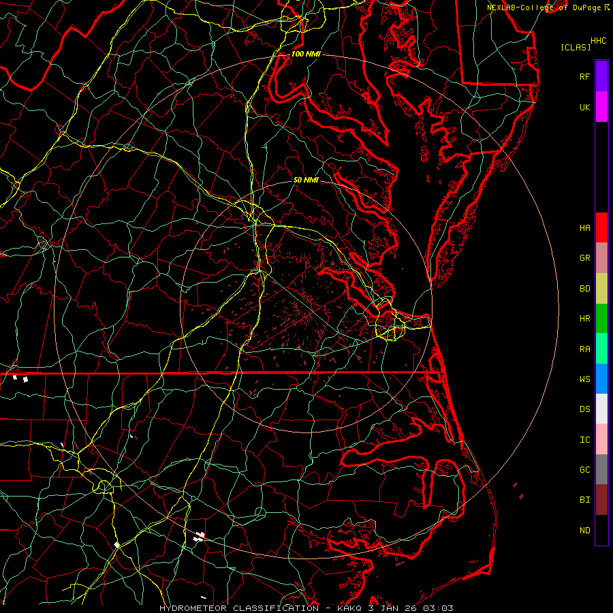Image resolution: width=613 pixels, height=613 pixels.
Task: Click the GC legend label
Action: (x=584, y=469)
